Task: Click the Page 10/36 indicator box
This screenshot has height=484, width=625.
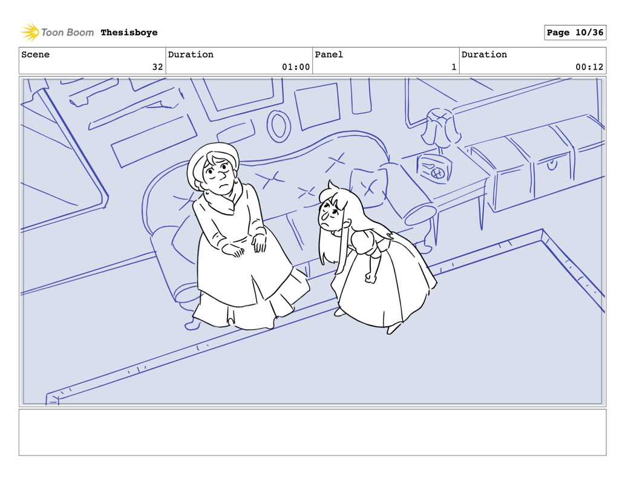Action: click(x=575, y=32)
